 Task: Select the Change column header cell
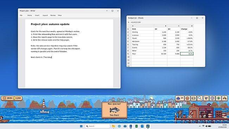click(x=187, y=29)
